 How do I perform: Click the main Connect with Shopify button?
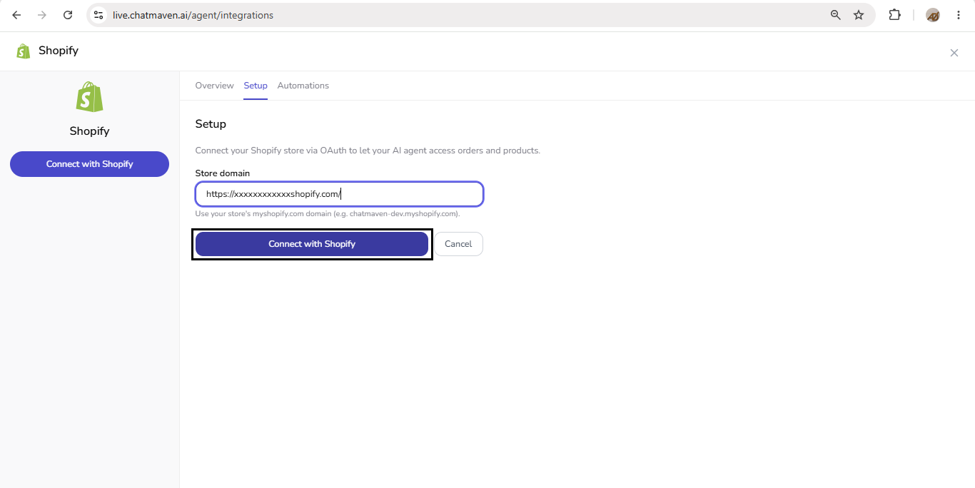tap(312, 244)
